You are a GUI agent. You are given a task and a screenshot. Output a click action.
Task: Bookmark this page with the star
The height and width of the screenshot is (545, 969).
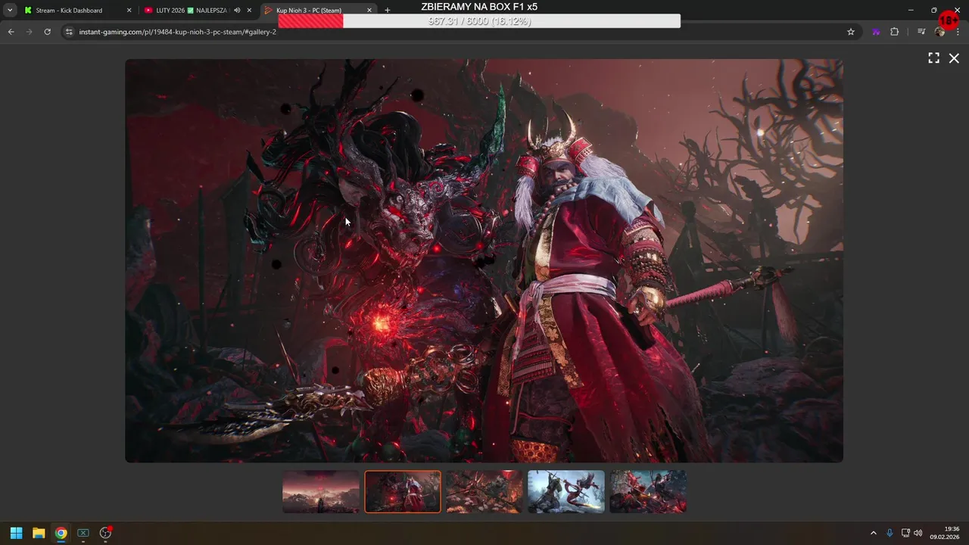coord(851,32)
